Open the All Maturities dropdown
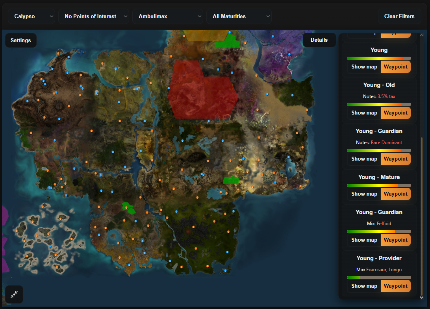The width and height of the screenshot is (430, 309). (x=239, y=16)
